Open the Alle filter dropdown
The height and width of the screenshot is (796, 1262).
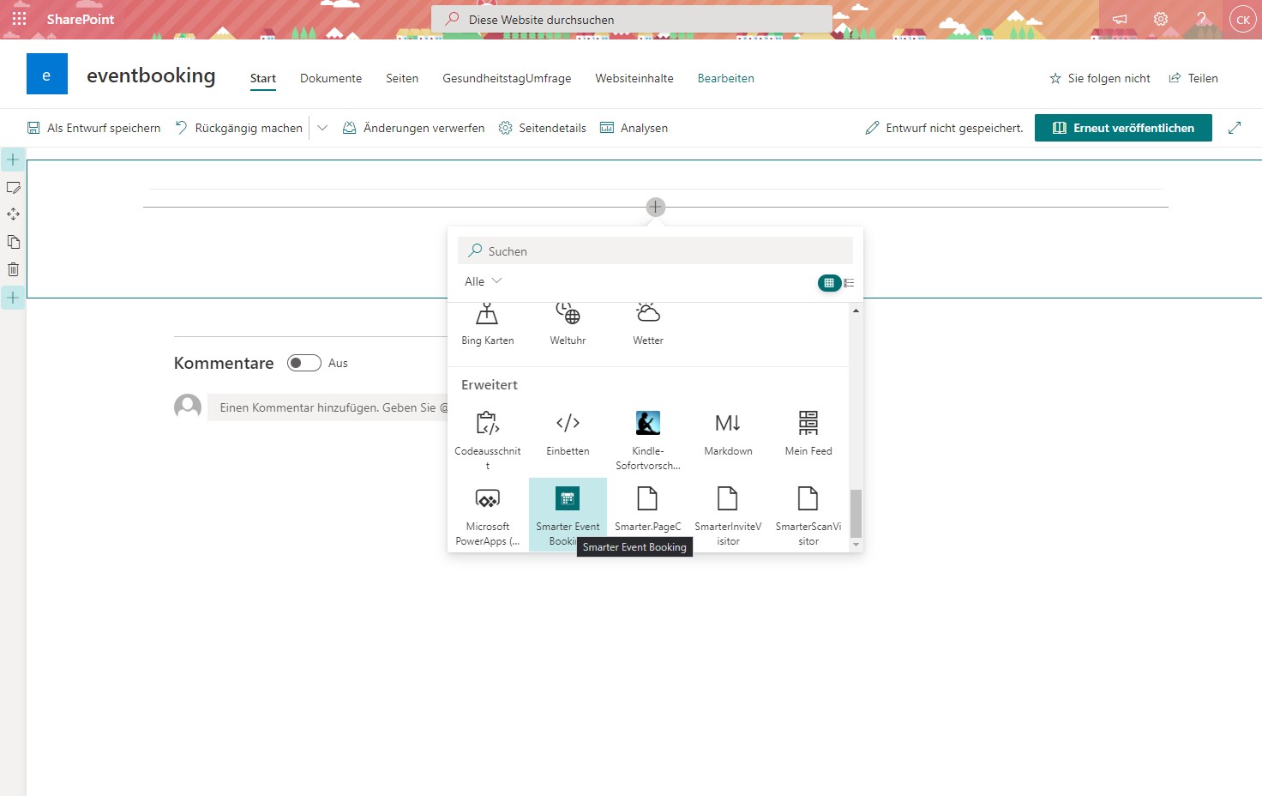tap(482, 280)
